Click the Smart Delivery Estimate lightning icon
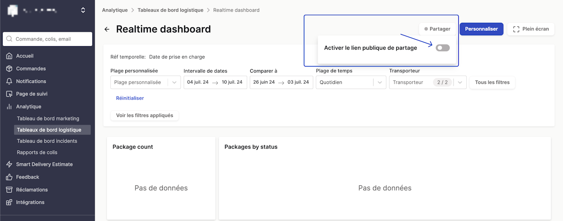 [x=9, y=164]
